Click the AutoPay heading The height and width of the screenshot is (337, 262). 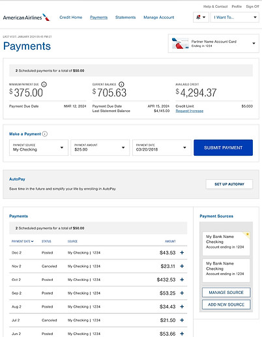coord(17,179)
